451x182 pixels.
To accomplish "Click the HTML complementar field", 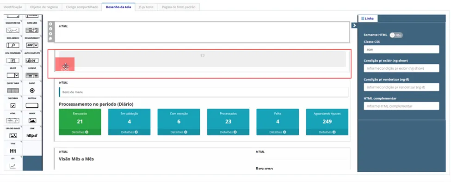I will [x=401, y=106].
